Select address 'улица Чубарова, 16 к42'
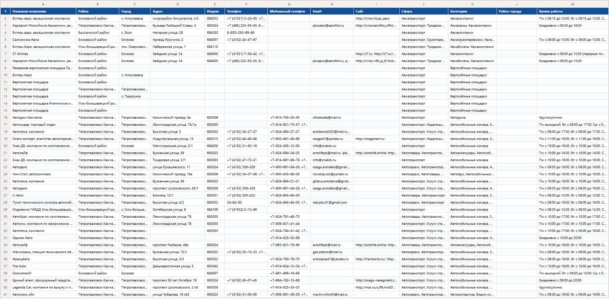Image resolution: width=609 pixels, height=304 pixels. pyautogui.click(x=178, y=295)
